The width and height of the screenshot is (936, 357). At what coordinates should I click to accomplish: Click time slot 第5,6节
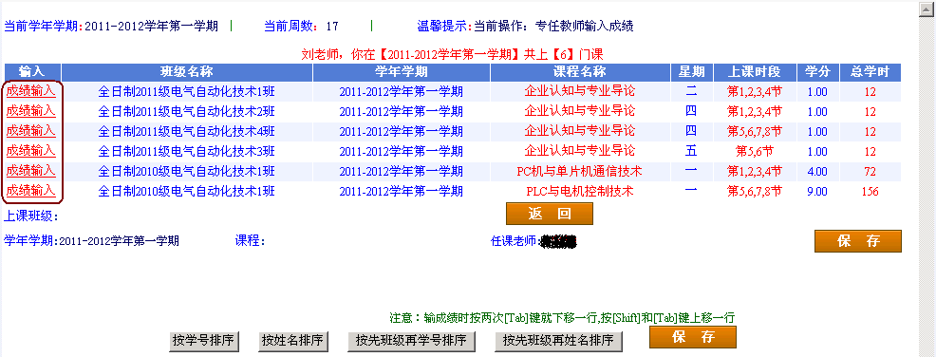pos(755,152)
